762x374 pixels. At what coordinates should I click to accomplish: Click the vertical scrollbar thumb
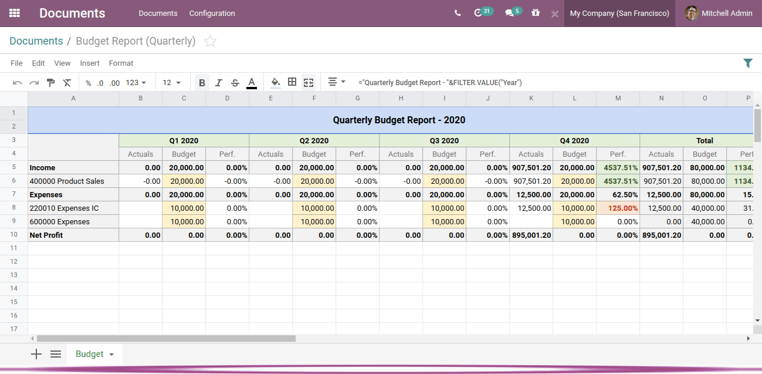(x=757, y=125)
